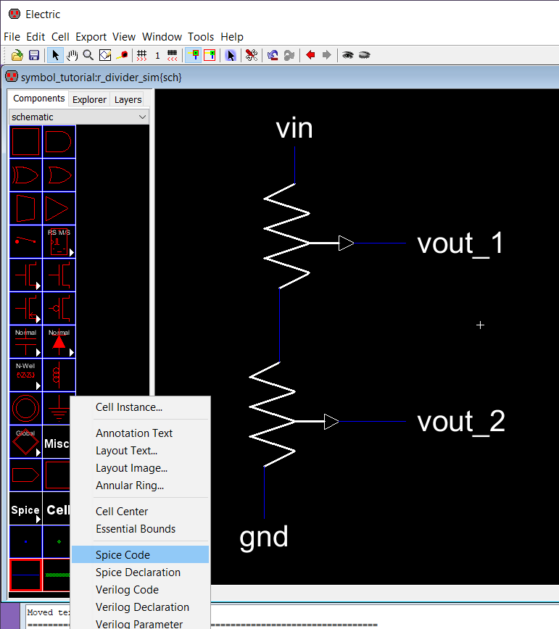
Task: Open the Cell menu
Action: click(60, 37)
